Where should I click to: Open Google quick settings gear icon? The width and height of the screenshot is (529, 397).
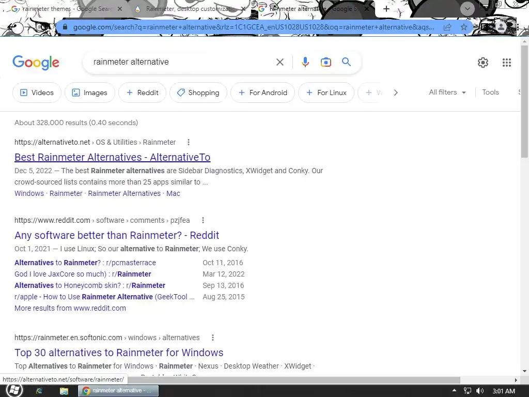(483, 63)
